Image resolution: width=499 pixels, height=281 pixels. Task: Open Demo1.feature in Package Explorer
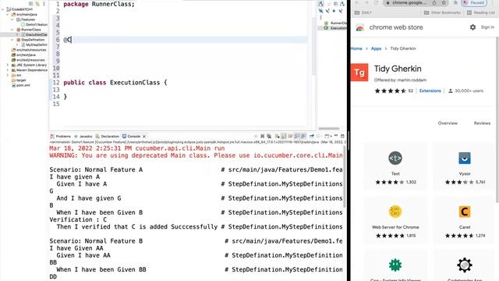click(x=34, y=24)
